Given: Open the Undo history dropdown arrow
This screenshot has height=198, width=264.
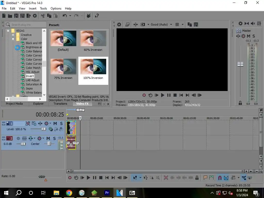Looking at the screenshot, I should (x=70, y=16).
